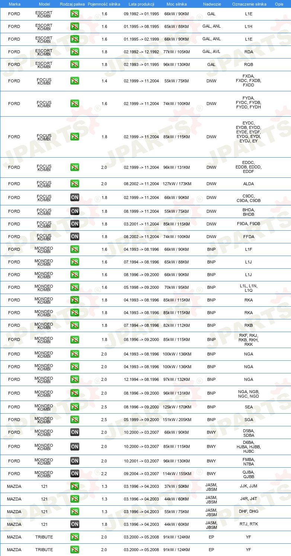Click the 'Marka' column header
Viewport: 291px width, 556px height.
point(15,4)
